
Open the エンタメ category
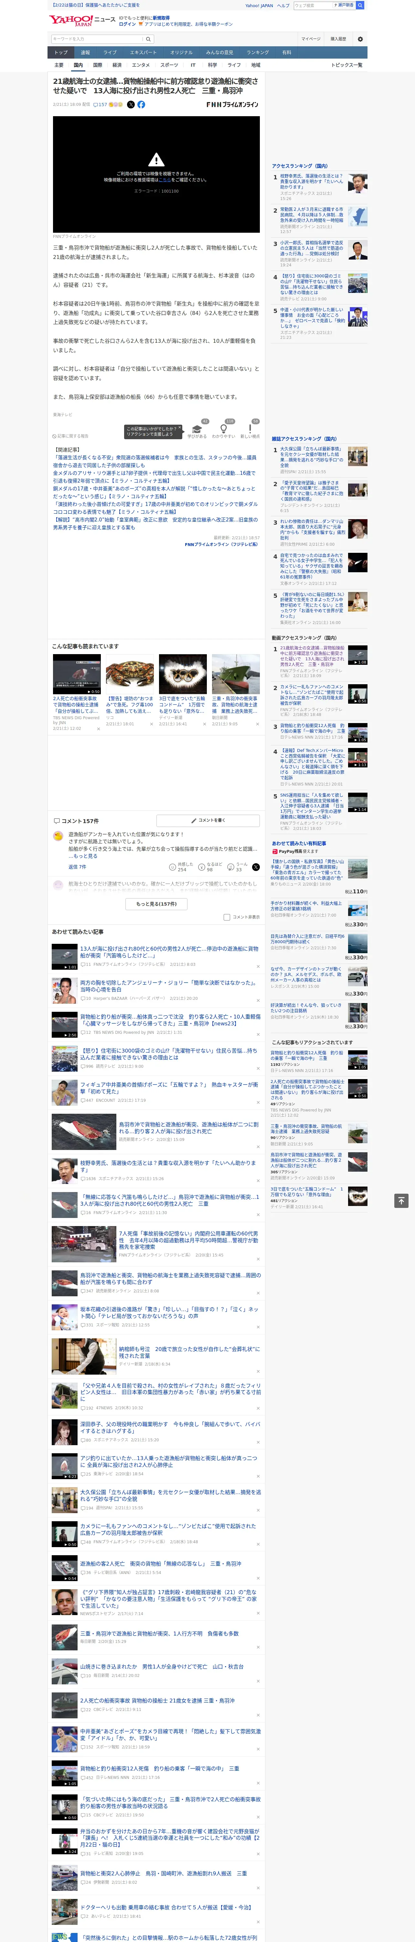click(141, 65)
